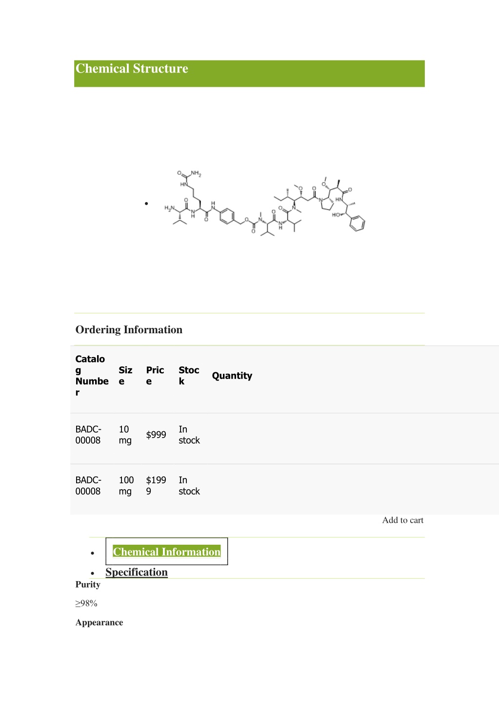Click the Appearance label

[x=99, y=623]
